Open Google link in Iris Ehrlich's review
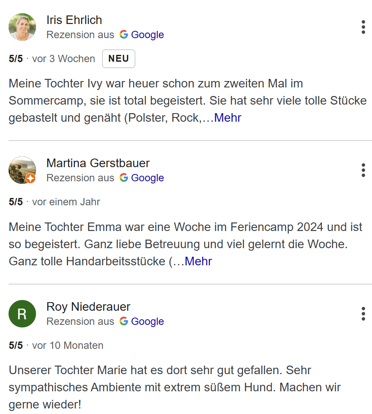This screenshot has height=414, width=372. [x=147, y=35]
